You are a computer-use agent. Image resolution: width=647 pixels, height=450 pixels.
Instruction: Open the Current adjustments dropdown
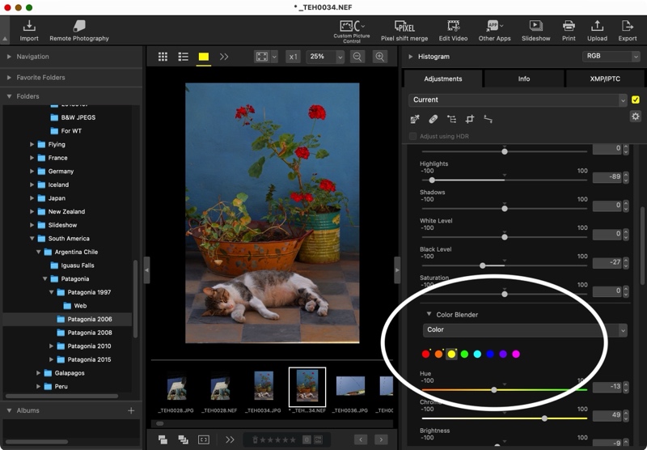[518, 100]
